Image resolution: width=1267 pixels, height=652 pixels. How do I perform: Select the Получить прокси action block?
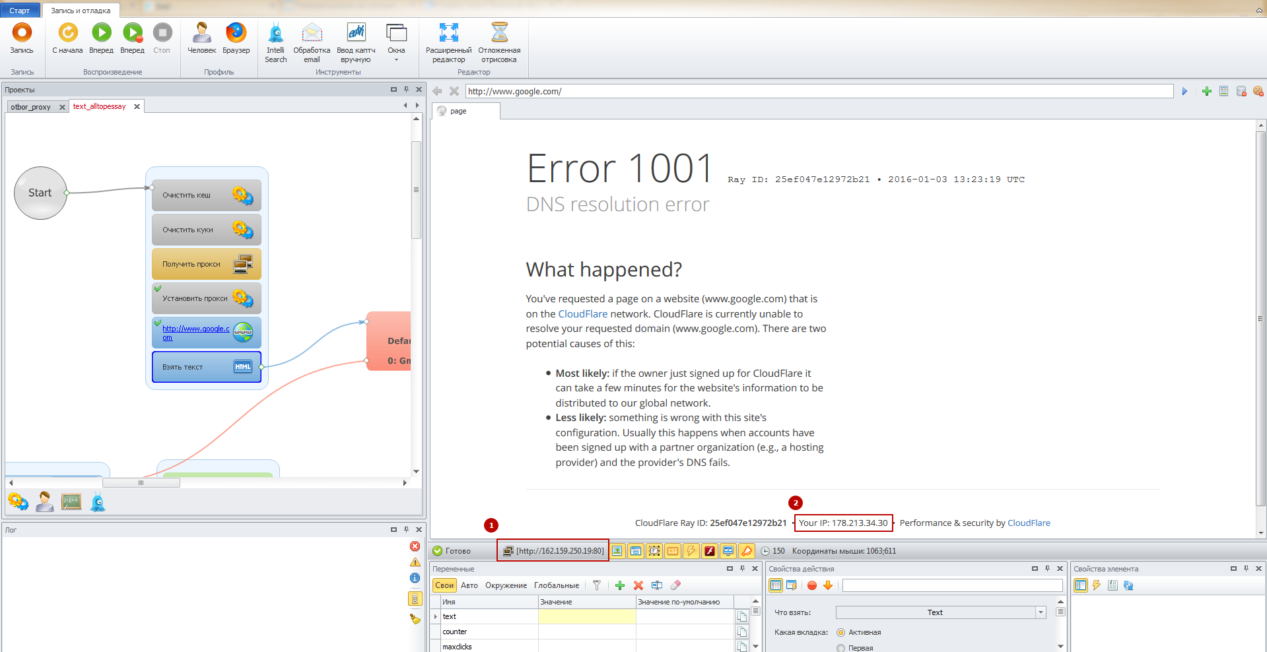coord(207,264)
